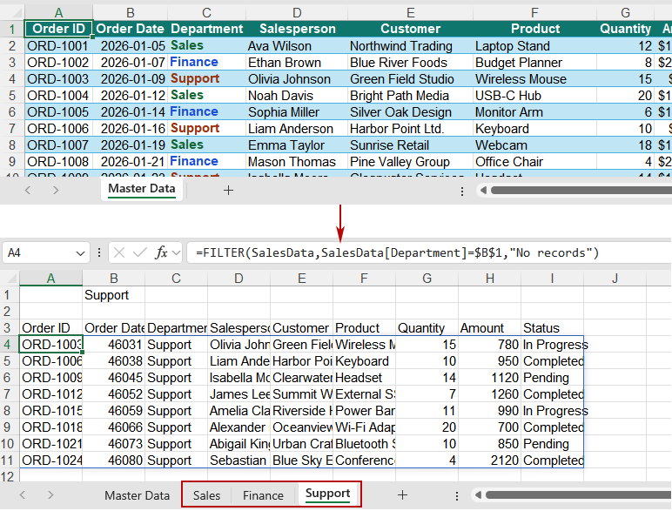Click the Status header in lower sheet
Screen dimensions: 672x511
click(552, 328)
